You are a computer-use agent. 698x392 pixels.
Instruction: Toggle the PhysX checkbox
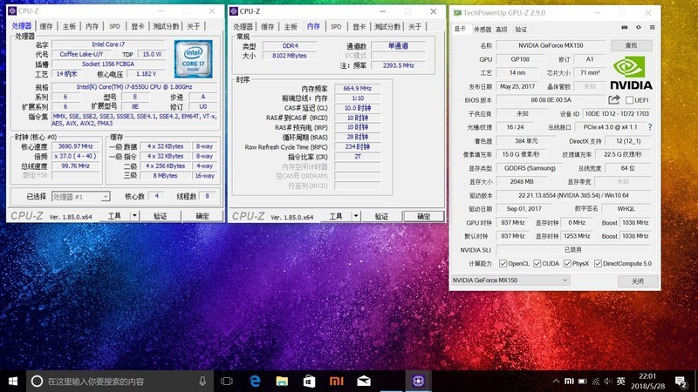pos(567,264)
